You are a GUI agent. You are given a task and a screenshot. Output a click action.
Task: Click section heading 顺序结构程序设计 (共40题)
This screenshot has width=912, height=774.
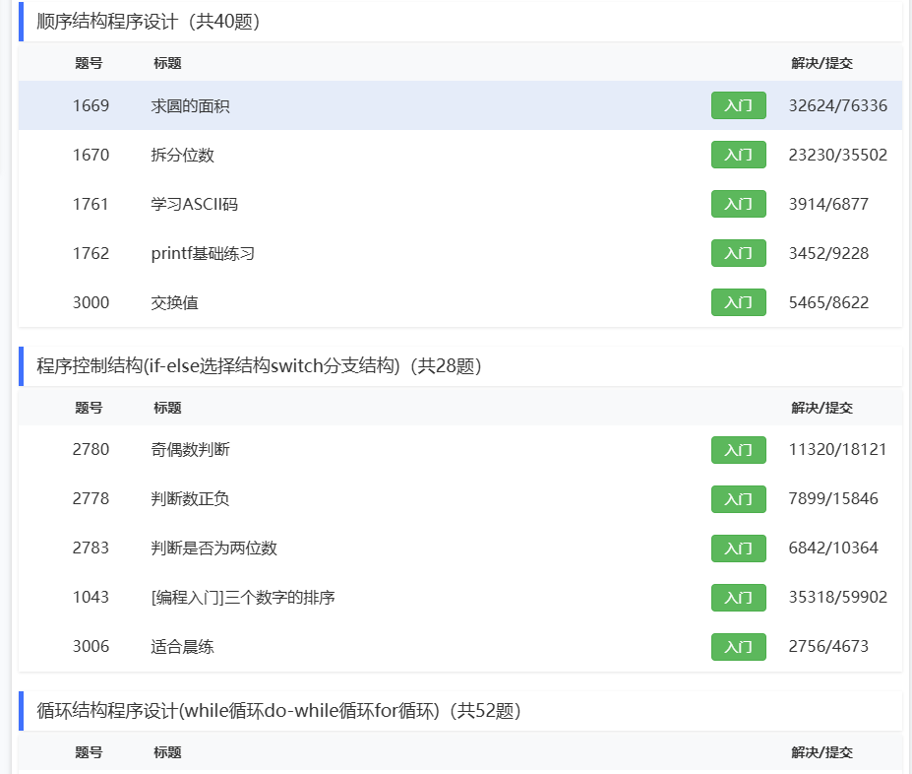click(x=149, y=22)
